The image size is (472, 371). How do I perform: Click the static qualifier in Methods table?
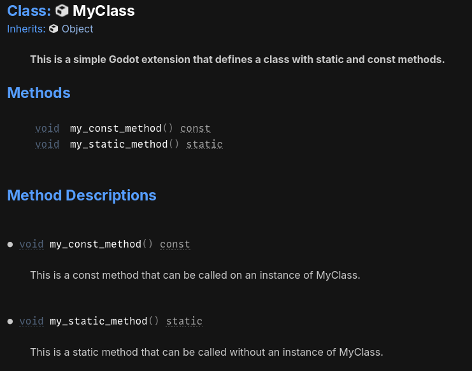pyautogui.click(x=204, y=144)
